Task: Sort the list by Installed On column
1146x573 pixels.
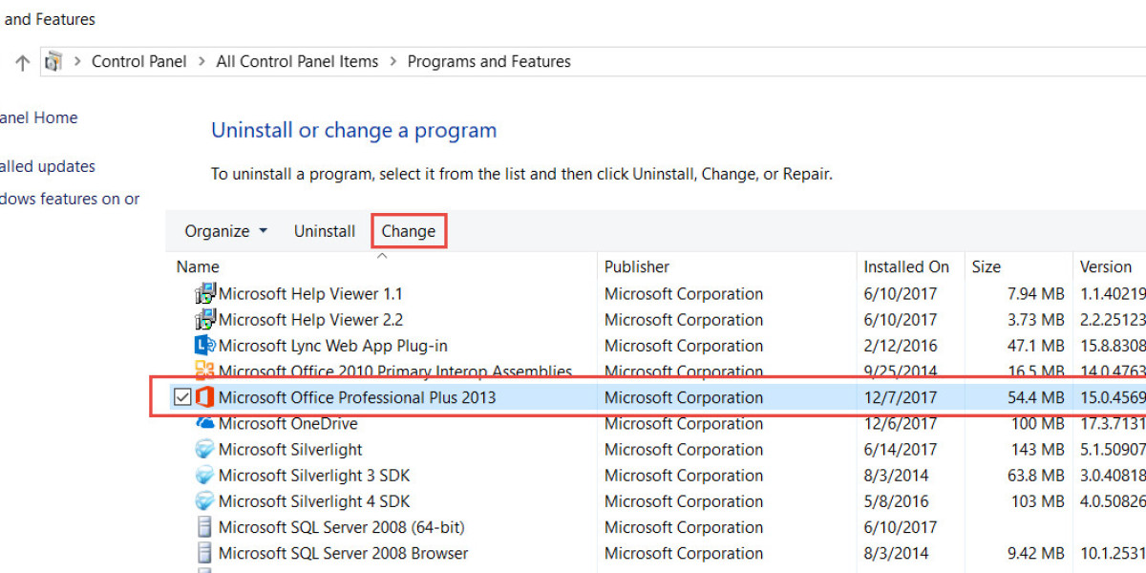Action: [906, 267]
